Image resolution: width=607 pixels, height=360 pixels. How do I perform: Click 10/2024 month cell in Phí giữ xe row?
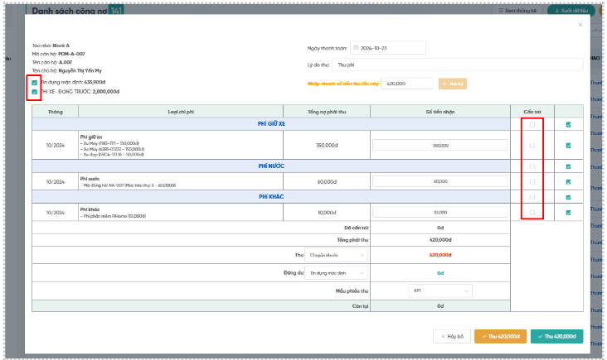click(56, 145)
